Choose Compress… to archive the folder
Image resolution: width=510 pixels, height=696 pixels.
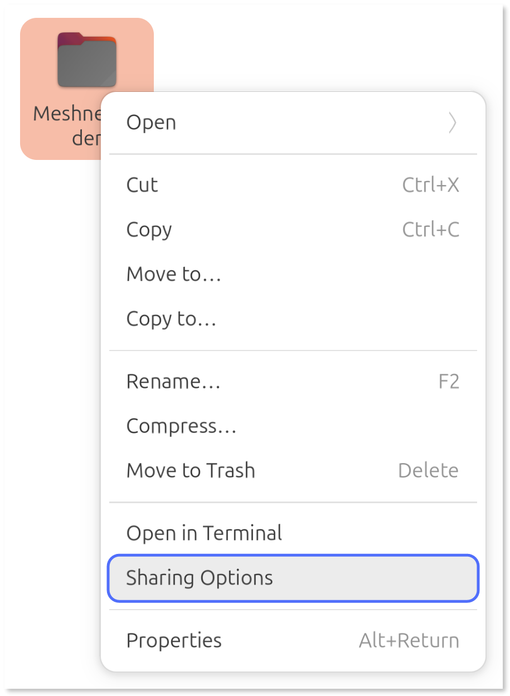[x=181, y=426]
